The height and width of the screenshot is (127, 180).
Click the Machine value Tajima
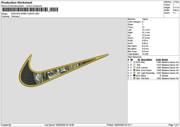coord(145,19)
